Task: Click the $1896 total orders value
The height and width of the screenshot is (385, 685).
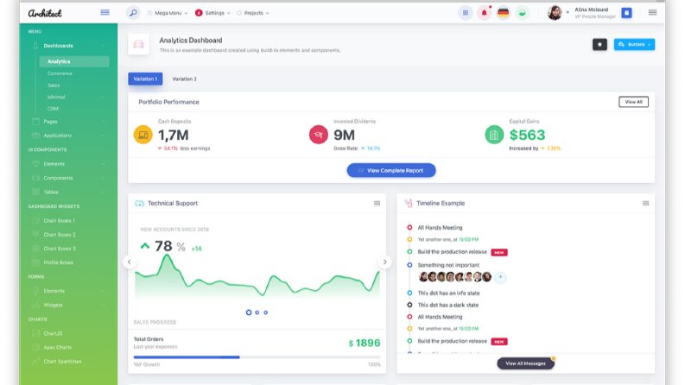Action: pos(365,343)
